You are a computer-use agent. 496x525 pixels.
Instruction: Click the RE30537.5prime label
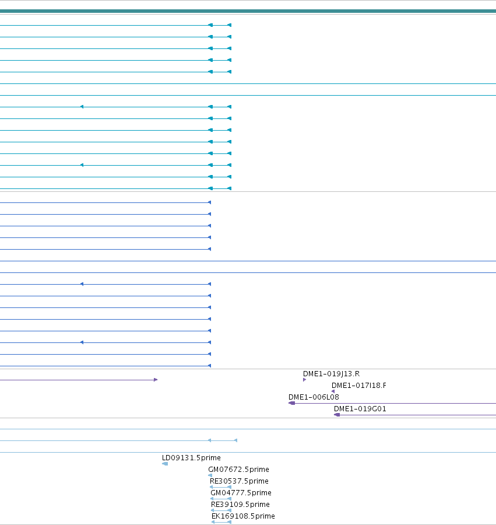point(239,481)
